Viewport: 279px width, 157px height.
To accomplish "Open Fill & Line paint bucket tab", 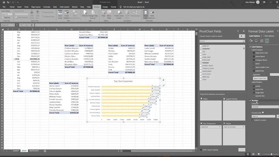I will pos(251,41).
